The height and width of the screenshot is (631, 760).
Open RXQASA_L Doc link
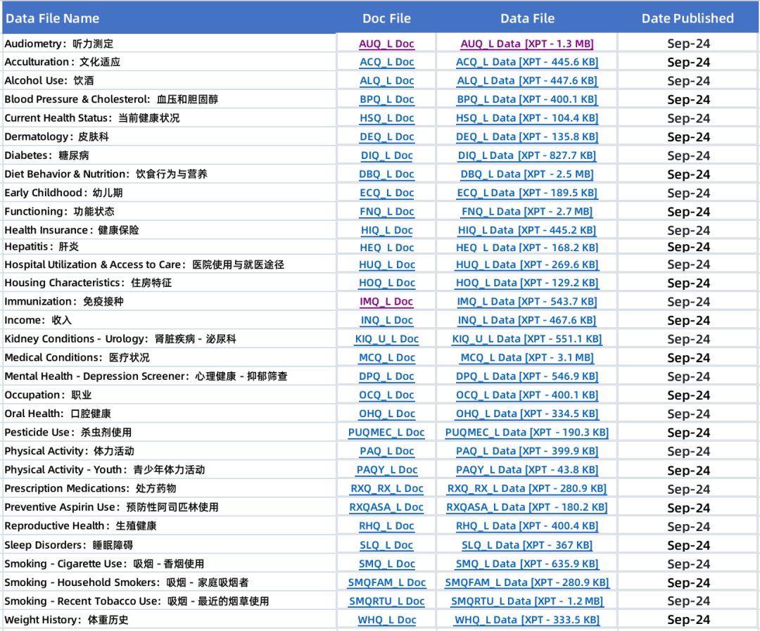pyautogui.click(x=386, y=507)
